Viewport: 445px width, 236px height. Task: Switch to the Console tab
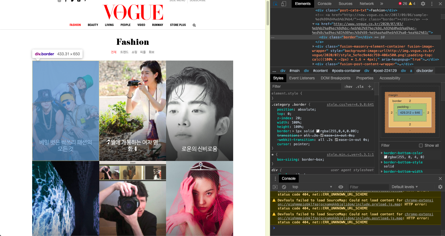pos(324,4)
